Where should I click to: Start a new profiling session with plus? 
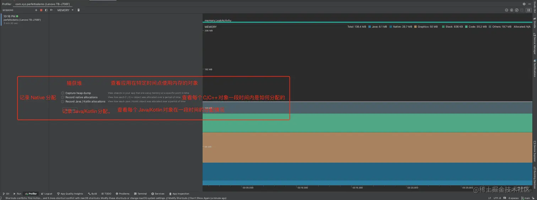click(x=36, y=10)
